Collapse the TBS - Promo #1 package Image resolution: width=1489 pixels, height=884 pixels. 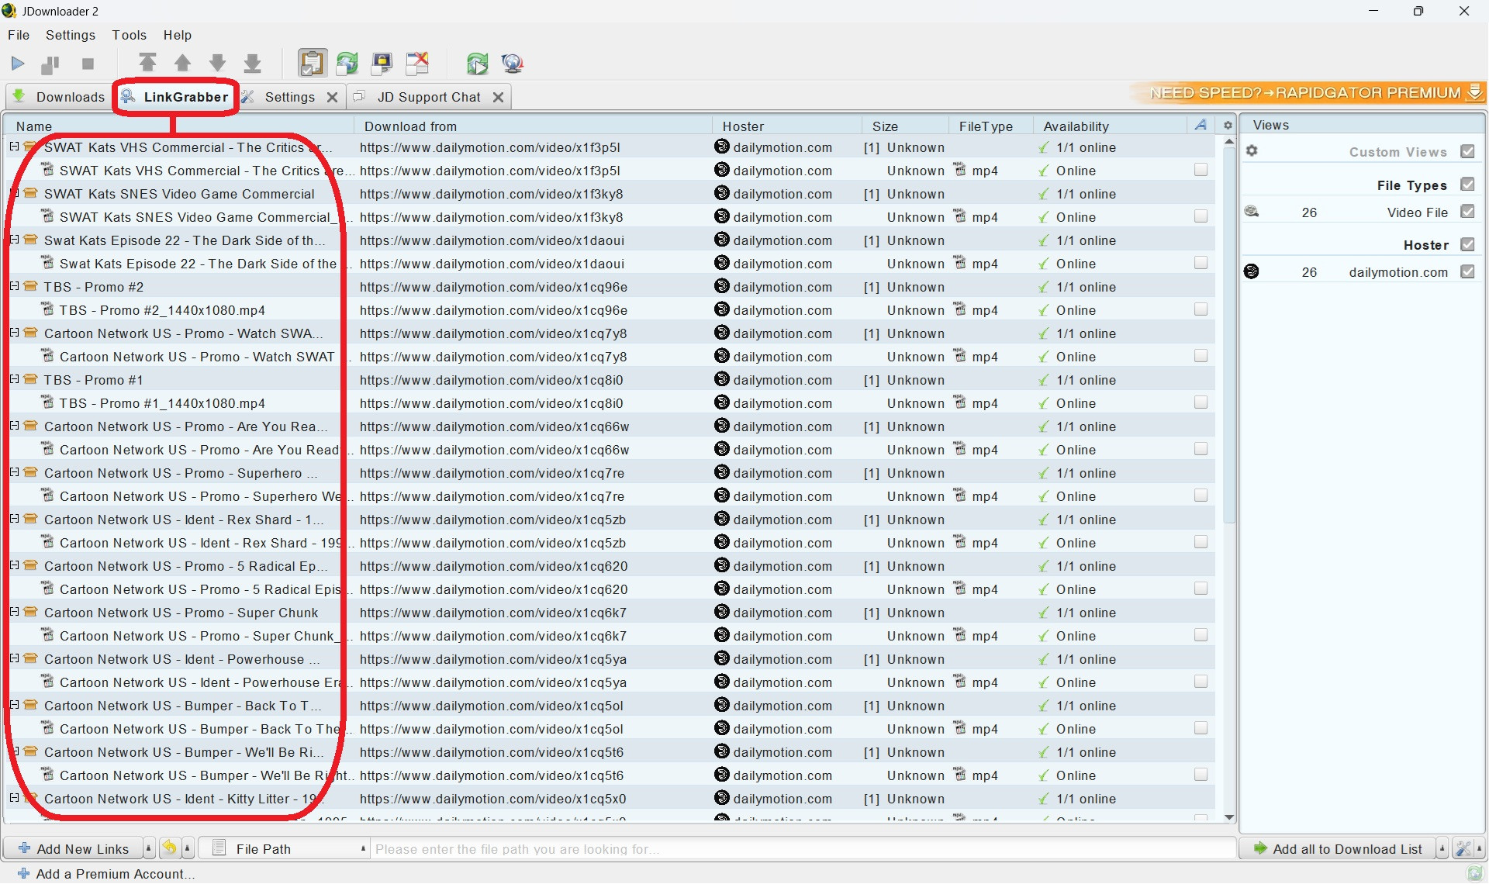pyautogui.click(x=14, y=379)
